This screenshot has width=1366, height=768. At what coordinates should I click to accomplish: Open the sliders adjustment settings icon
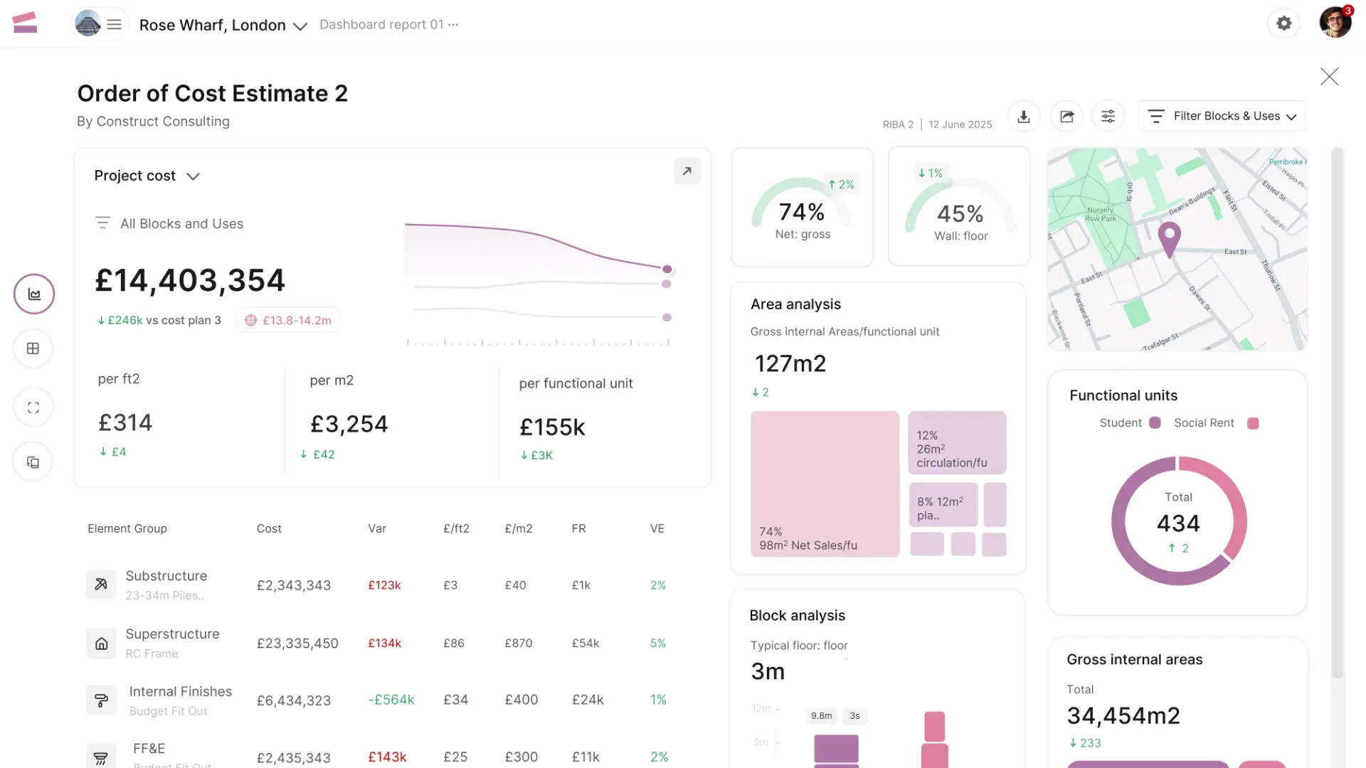coord(1108,117)
